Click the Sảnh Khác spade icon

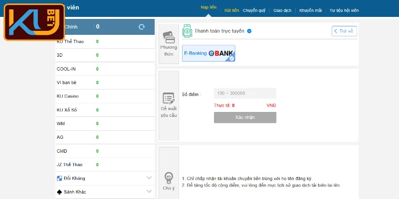coord(59,192)
